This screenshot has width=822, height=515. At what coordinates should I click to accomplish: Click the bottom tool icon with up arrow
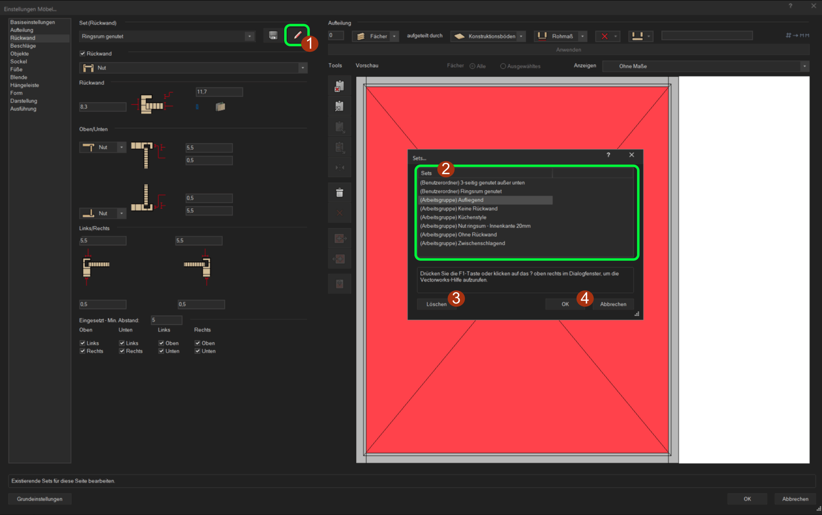coord(339,284)
